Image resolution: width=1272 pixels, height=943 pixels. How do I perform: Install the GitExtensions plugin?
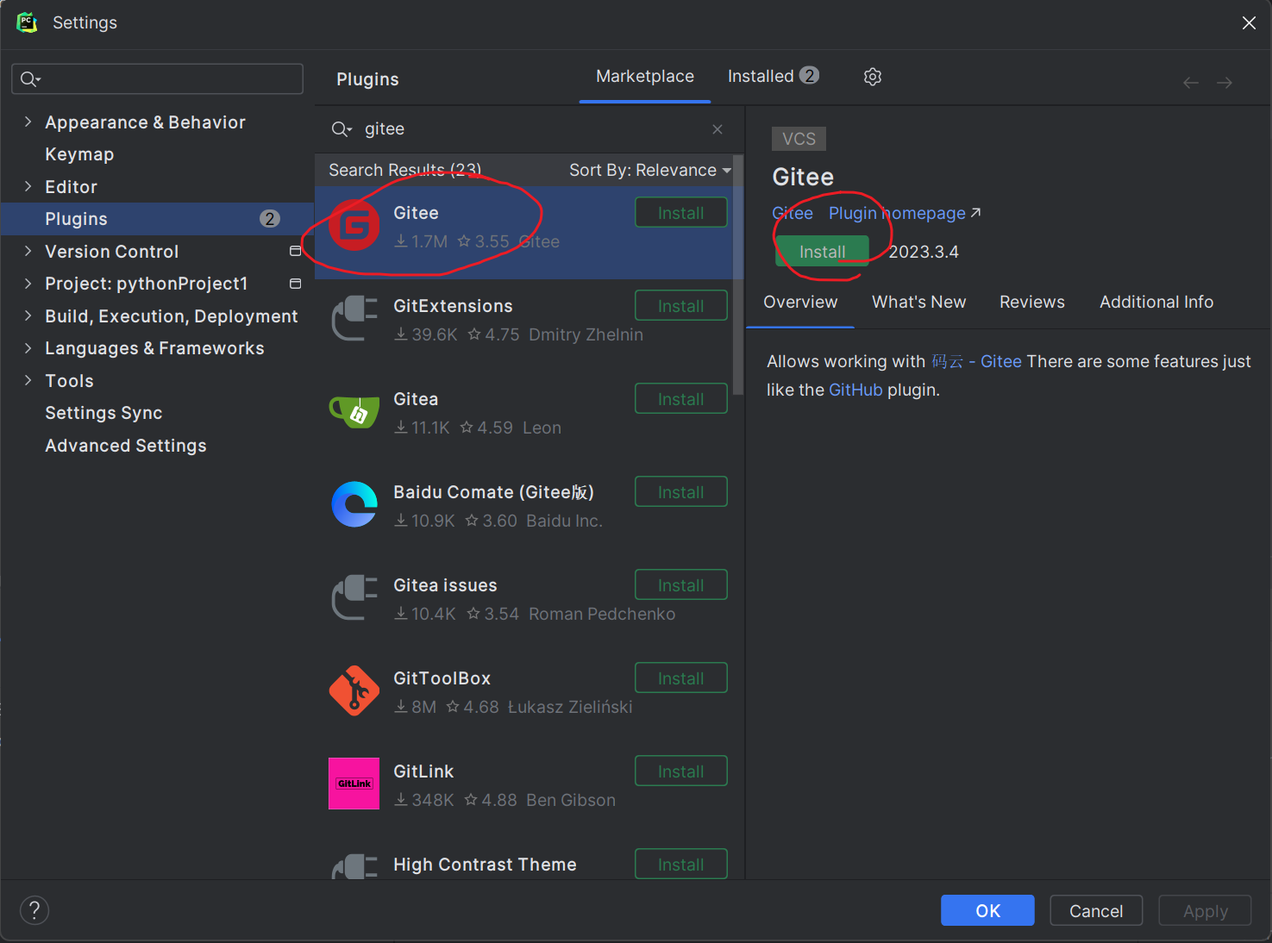[x=681, y=306]
